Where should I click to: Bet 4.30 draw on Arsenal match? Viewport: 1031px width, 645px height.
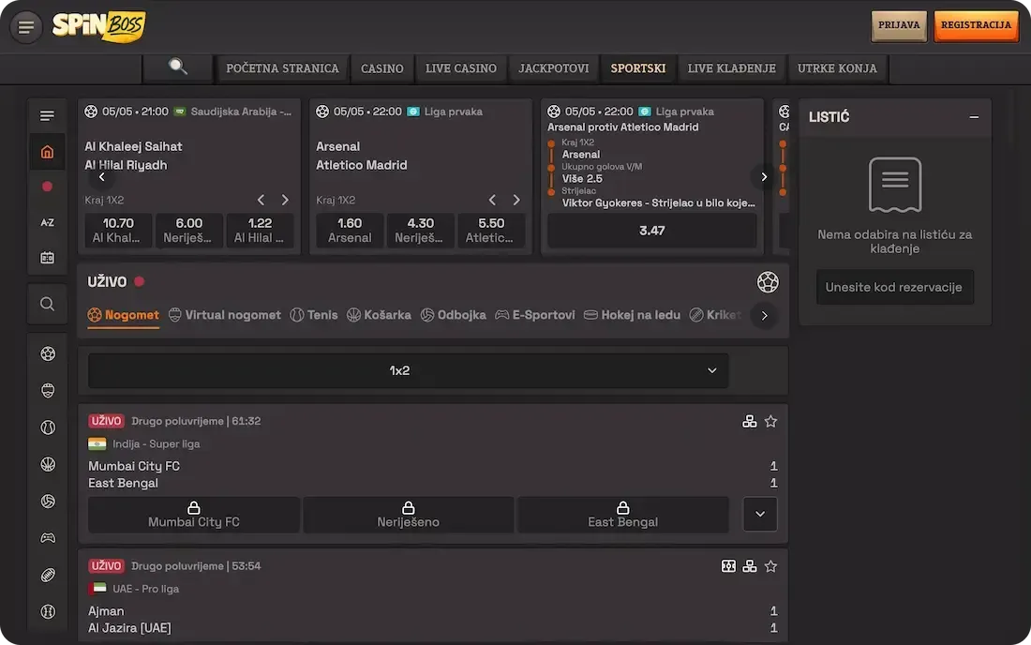pyautogui.click(x=421, y=231)
